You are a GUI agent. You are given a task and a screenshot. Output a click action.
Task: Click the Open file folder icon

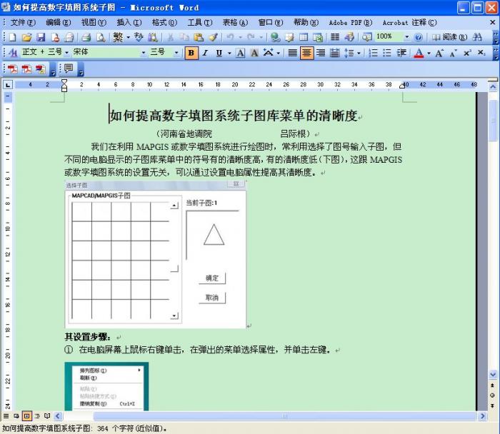pos(26,37)
